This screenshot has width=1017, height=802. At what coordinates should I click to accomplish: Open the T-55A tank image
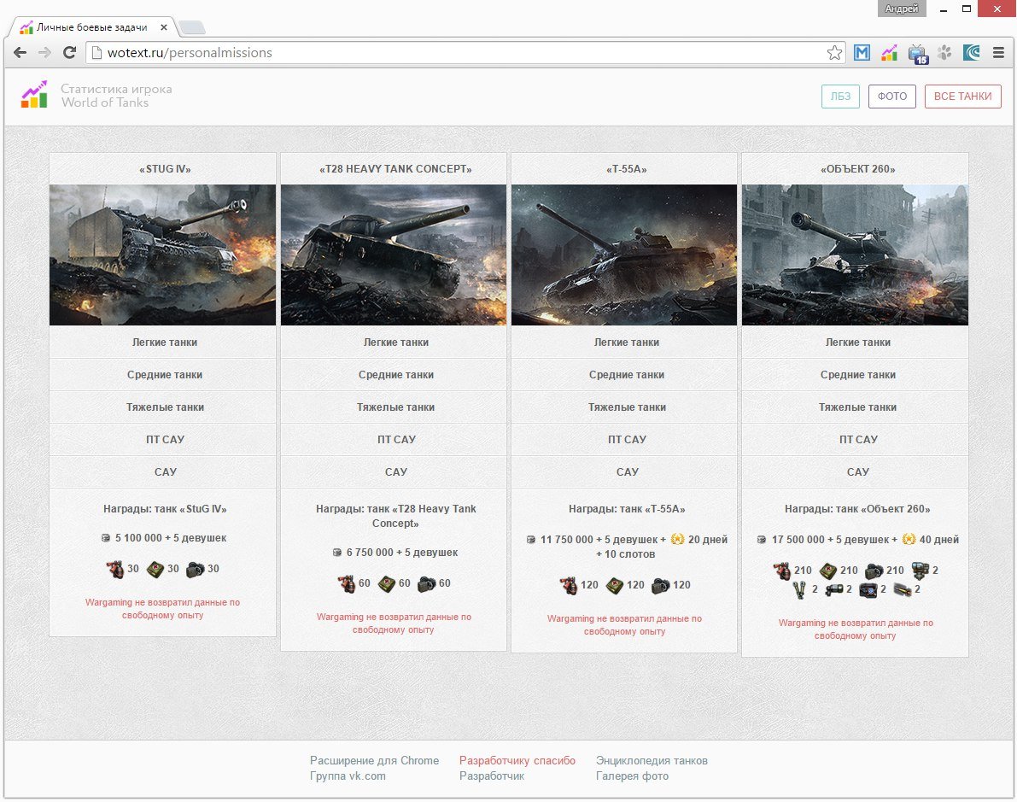[x=624, y=255]
